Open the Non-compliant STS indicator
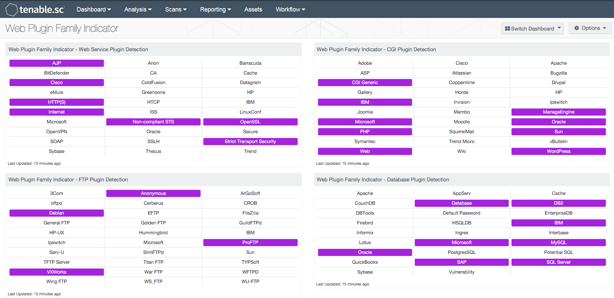 (x=153, y=122)
